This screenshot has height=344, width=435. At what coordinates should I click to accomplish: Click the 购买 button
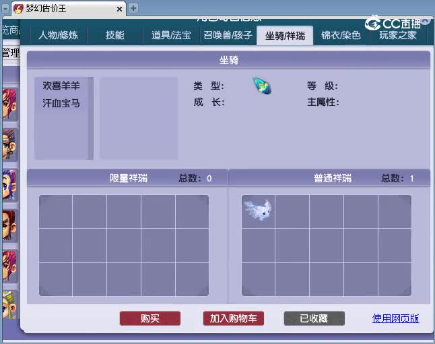(150, 318)
